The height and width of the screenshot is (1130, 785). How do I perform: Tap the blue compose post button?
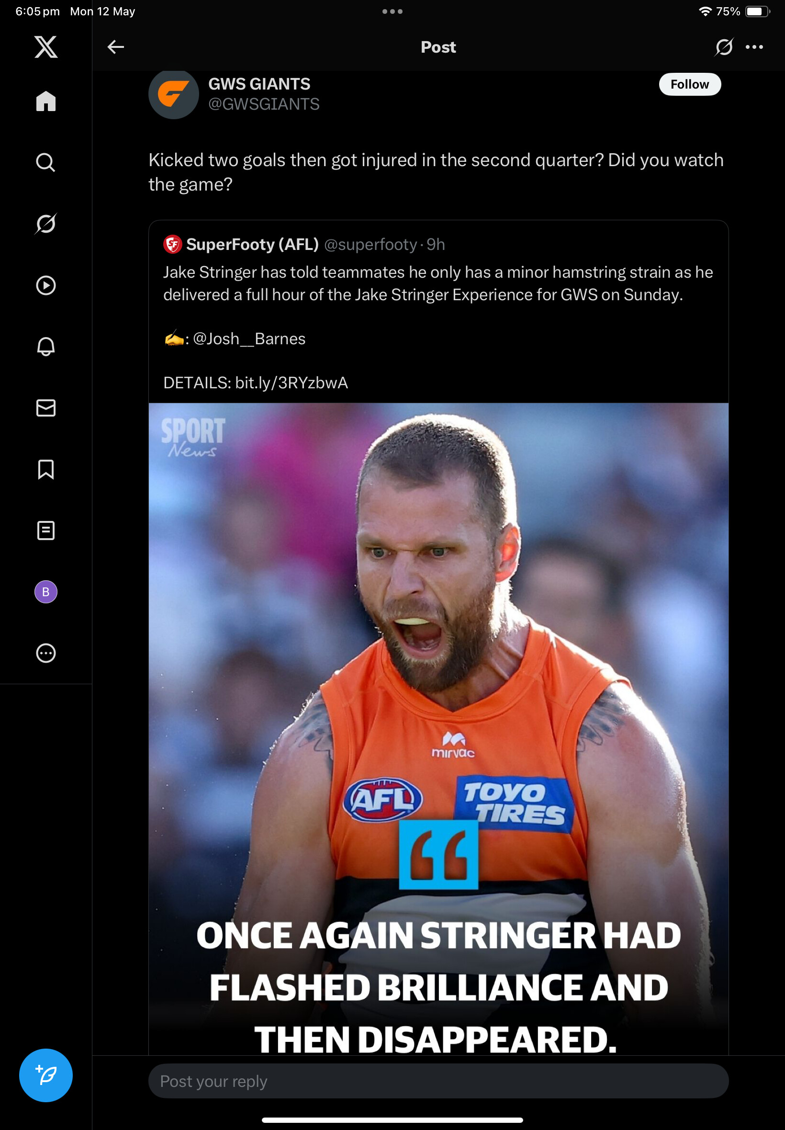46,1075
